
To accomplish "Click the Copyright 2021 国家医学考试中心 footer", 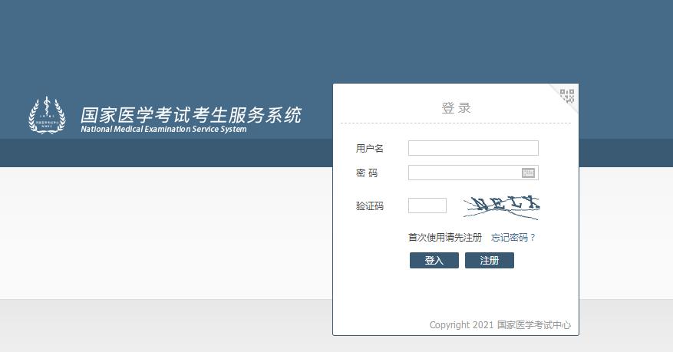I will click(500, 325).
